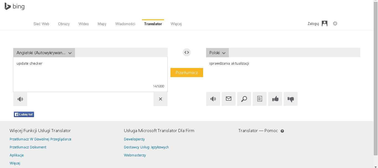This screenshot has width=378, height=168.
Task: Open Przetłumacz W Dowolnej Przeglądarce link
Action: pos(40,139)
